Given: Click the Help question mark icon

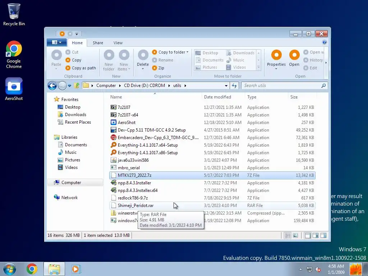Looking at the screenshot, I should [325, 42].
